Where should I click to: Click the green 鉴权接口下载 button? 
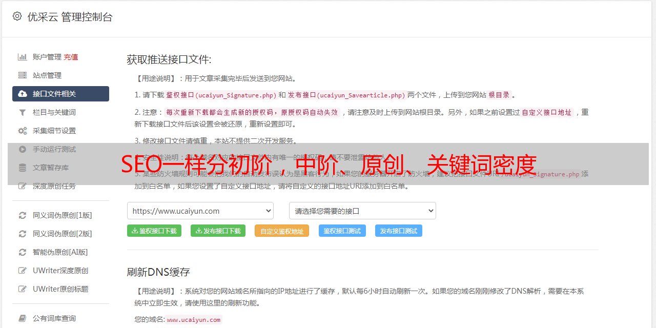coord(154,231)
